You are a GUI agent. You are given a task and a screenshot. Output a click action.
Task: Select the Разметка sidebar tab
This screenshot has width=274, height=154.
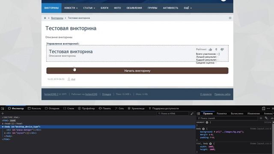click(222, 113)
